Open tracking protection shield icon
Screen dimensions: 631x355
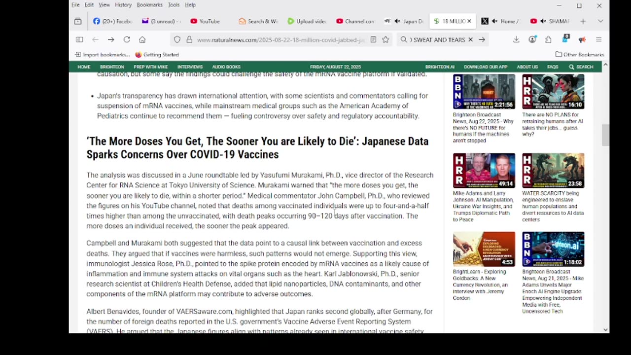click(x=177, y=39)
